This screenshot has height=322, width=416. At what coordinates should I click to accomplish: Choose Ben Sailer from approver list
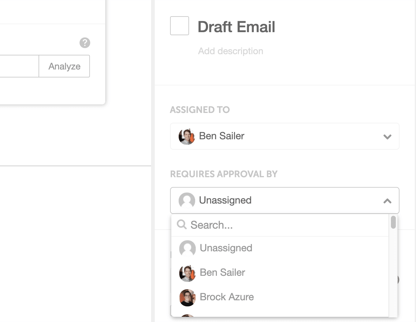(x=280, y=273)
